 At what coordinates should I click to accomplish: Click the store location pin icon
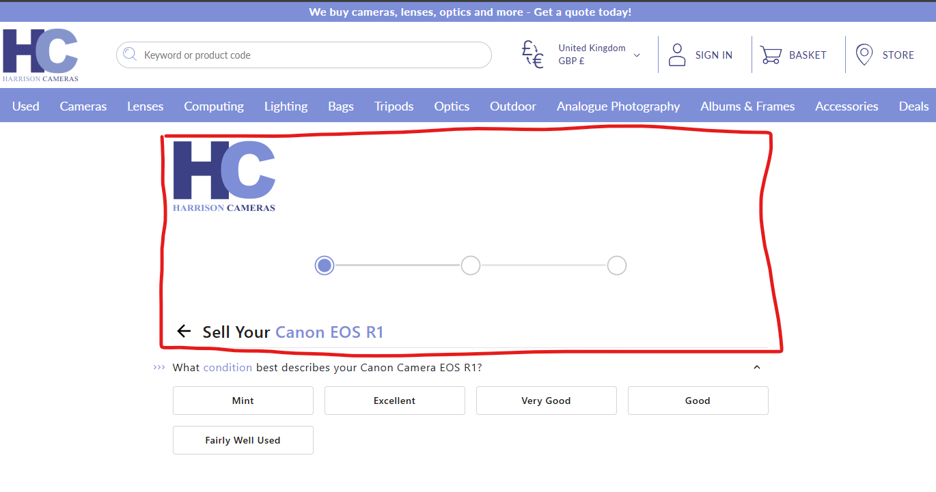(864, 55)
